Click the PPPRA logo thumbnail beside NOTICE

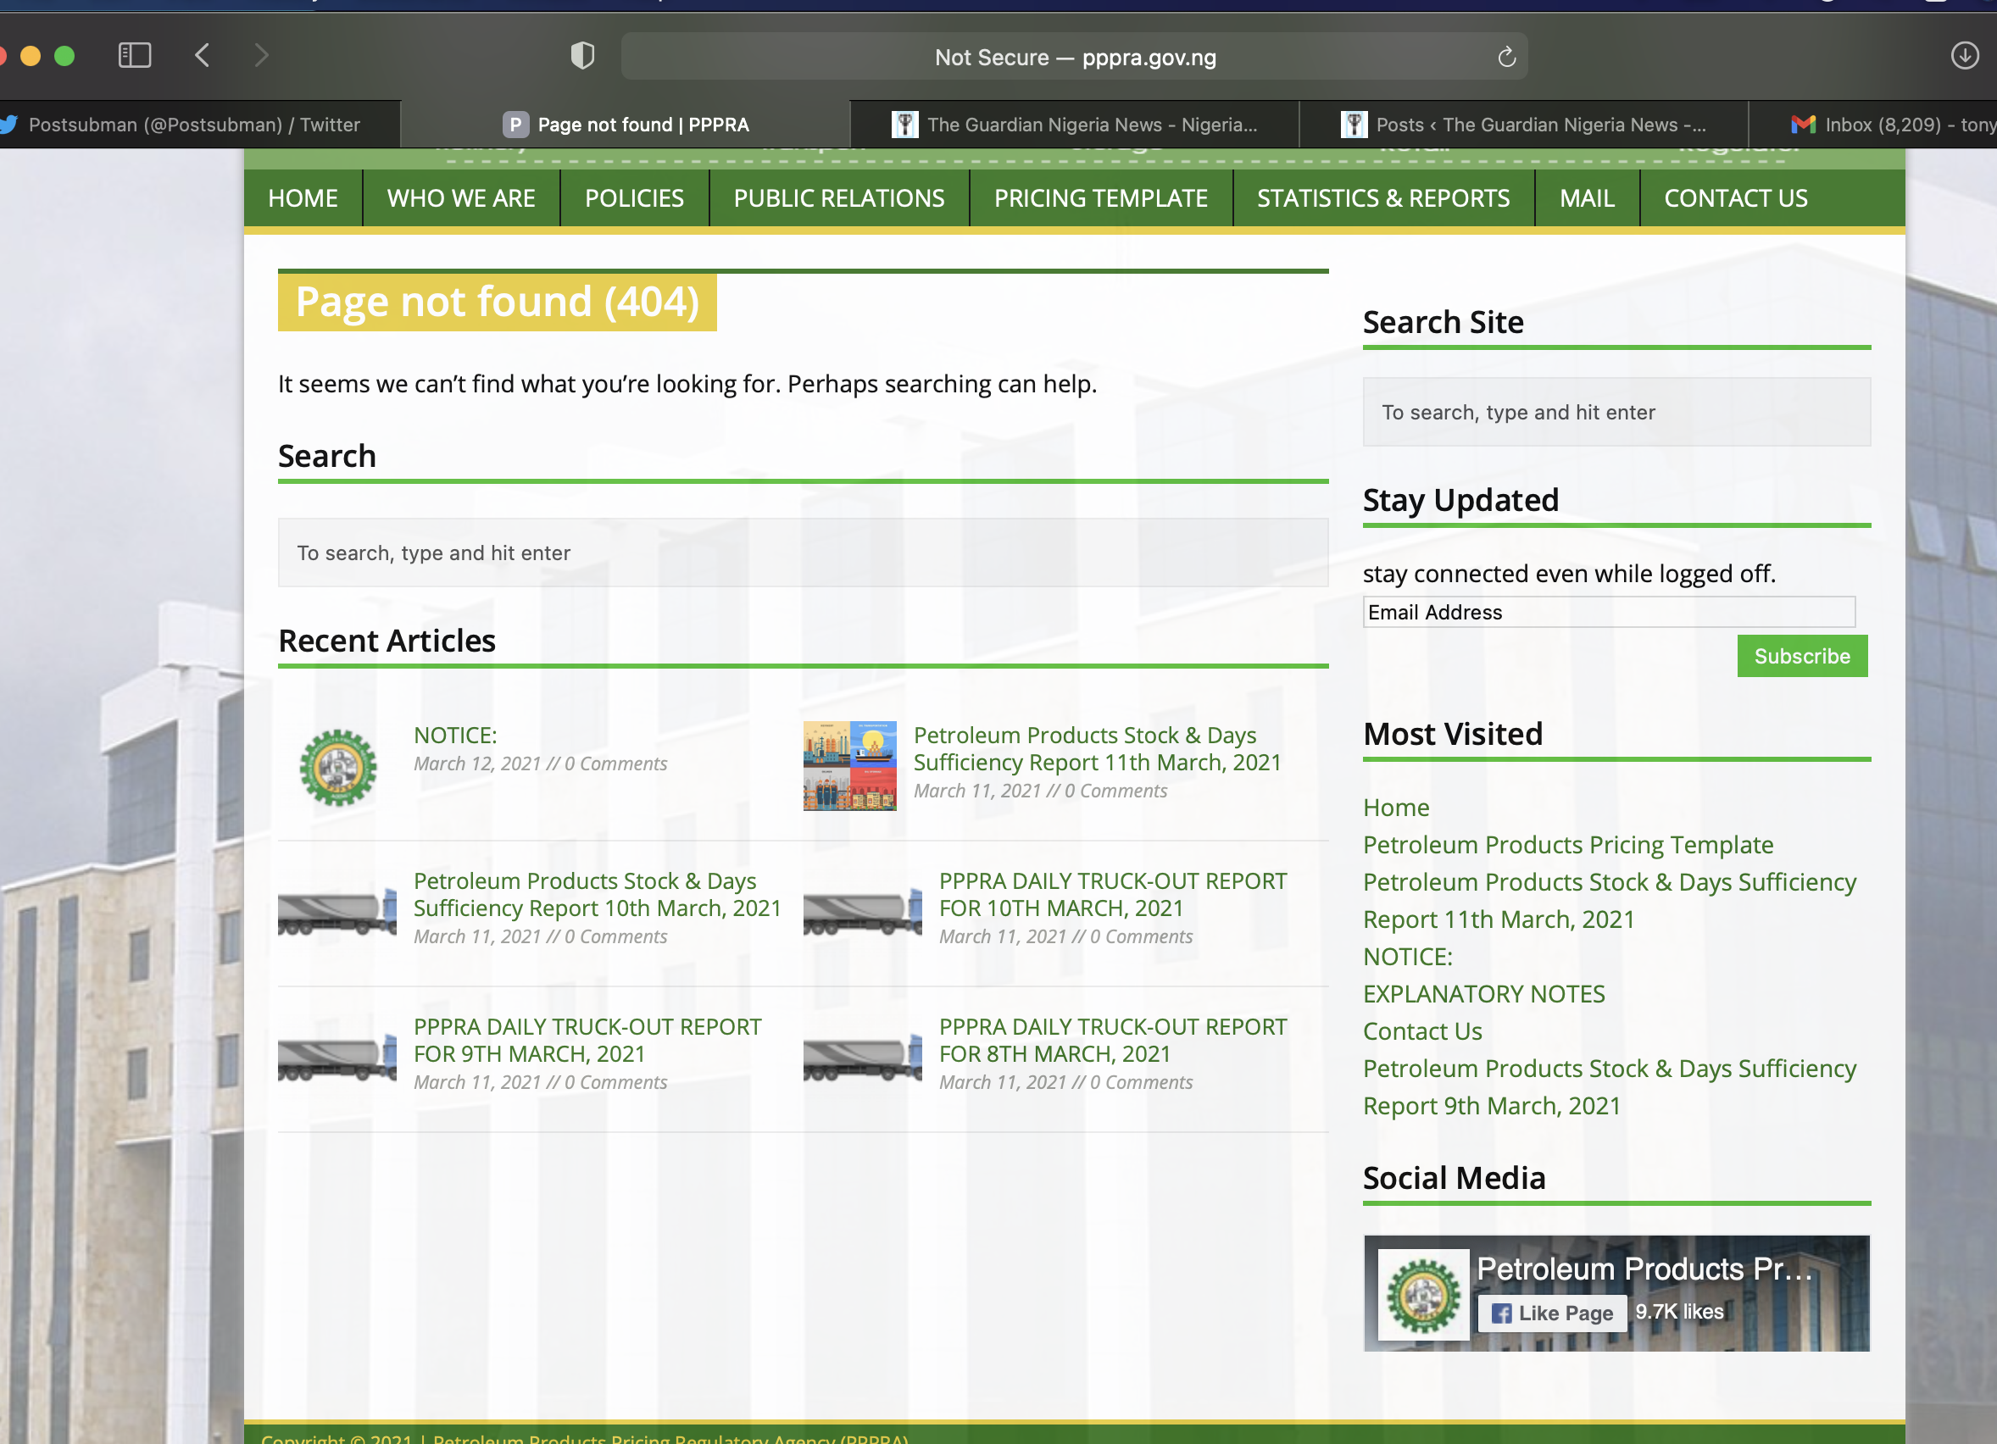click(x=338, y=767)
